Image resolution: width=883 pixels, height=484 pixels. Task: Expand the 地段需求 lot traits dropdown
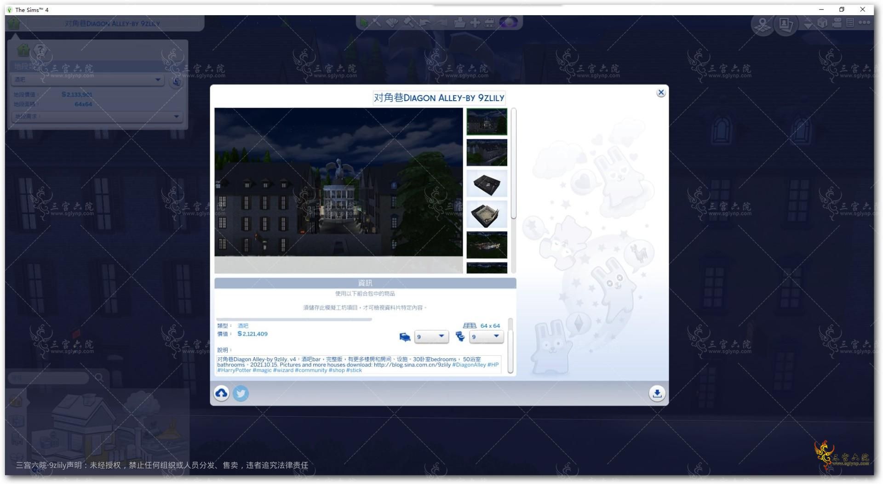[x=97, y=116]
